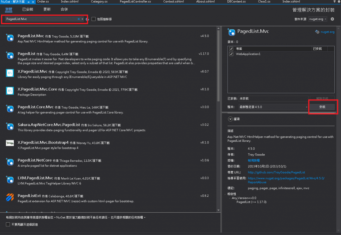Open the search history dropdown arrow
341x235 pixels.
click(x=83, y=19)
